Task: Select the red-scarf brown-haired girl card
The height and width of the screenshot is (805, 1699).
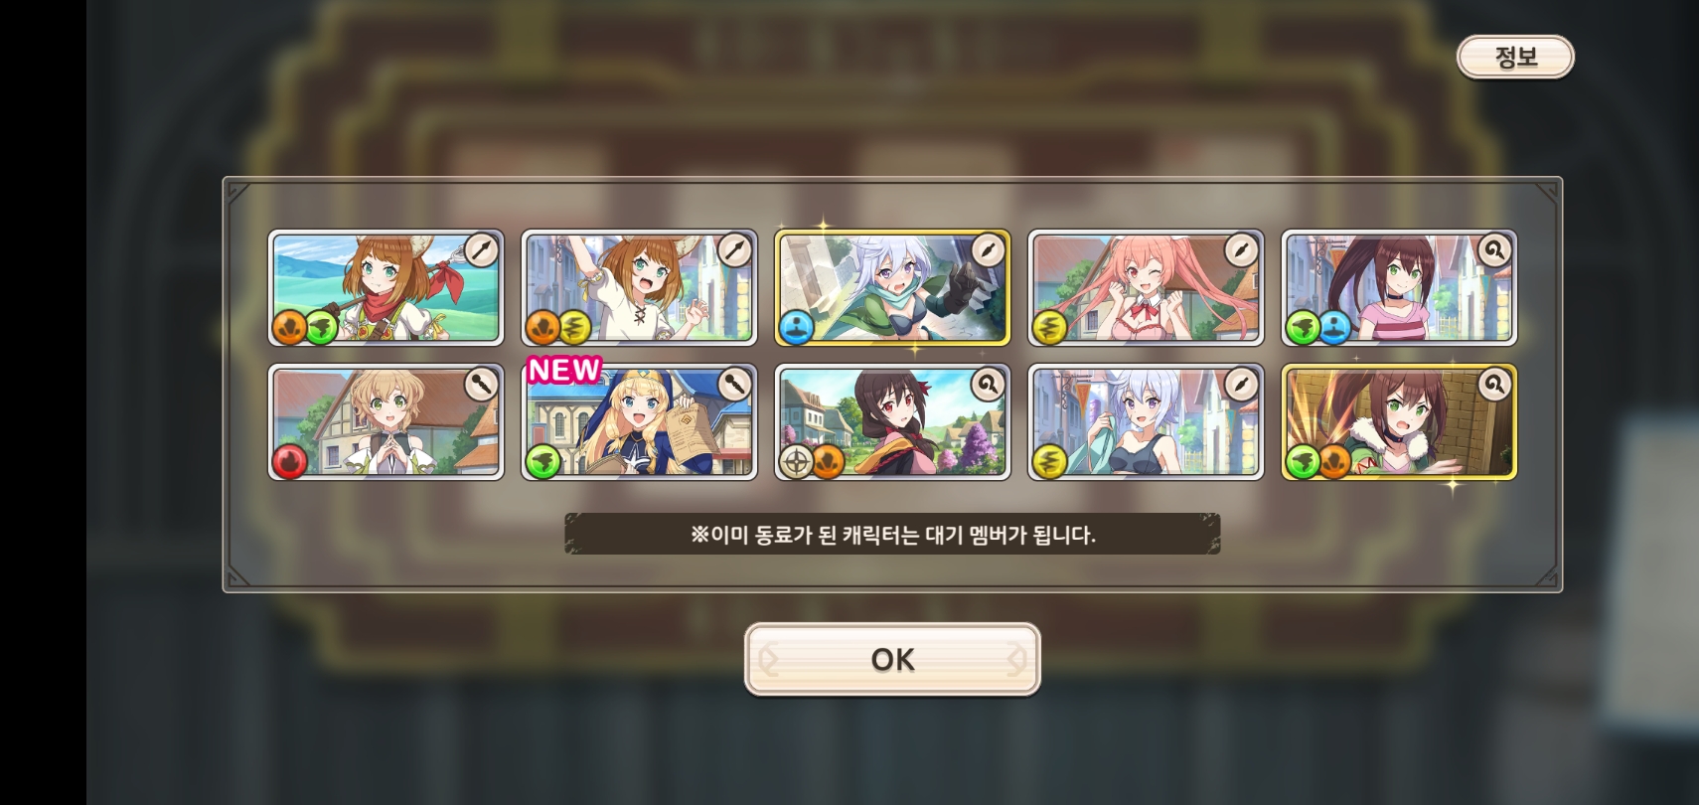Action: 386,288
